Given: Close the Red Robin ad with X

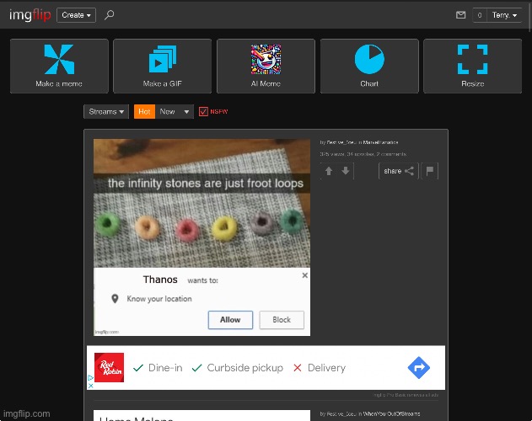Looking at the screenshot, I should tap(90, 386).
